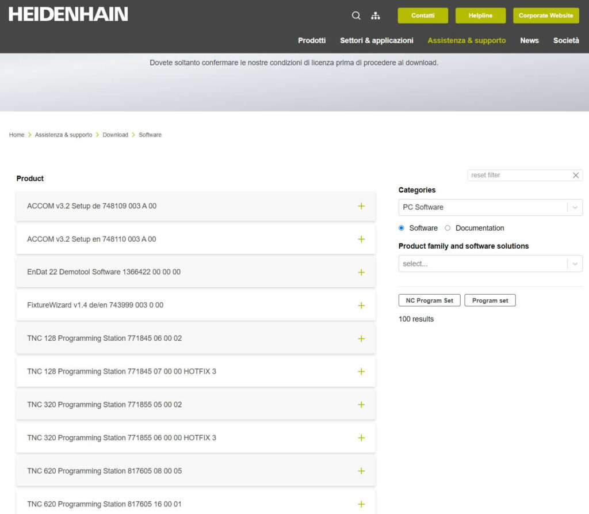Expand TNC 320 Programming Station 771855 05 00 02
Image resolution: width=589 pixels, height=514 pixels.
pos(361,405)
